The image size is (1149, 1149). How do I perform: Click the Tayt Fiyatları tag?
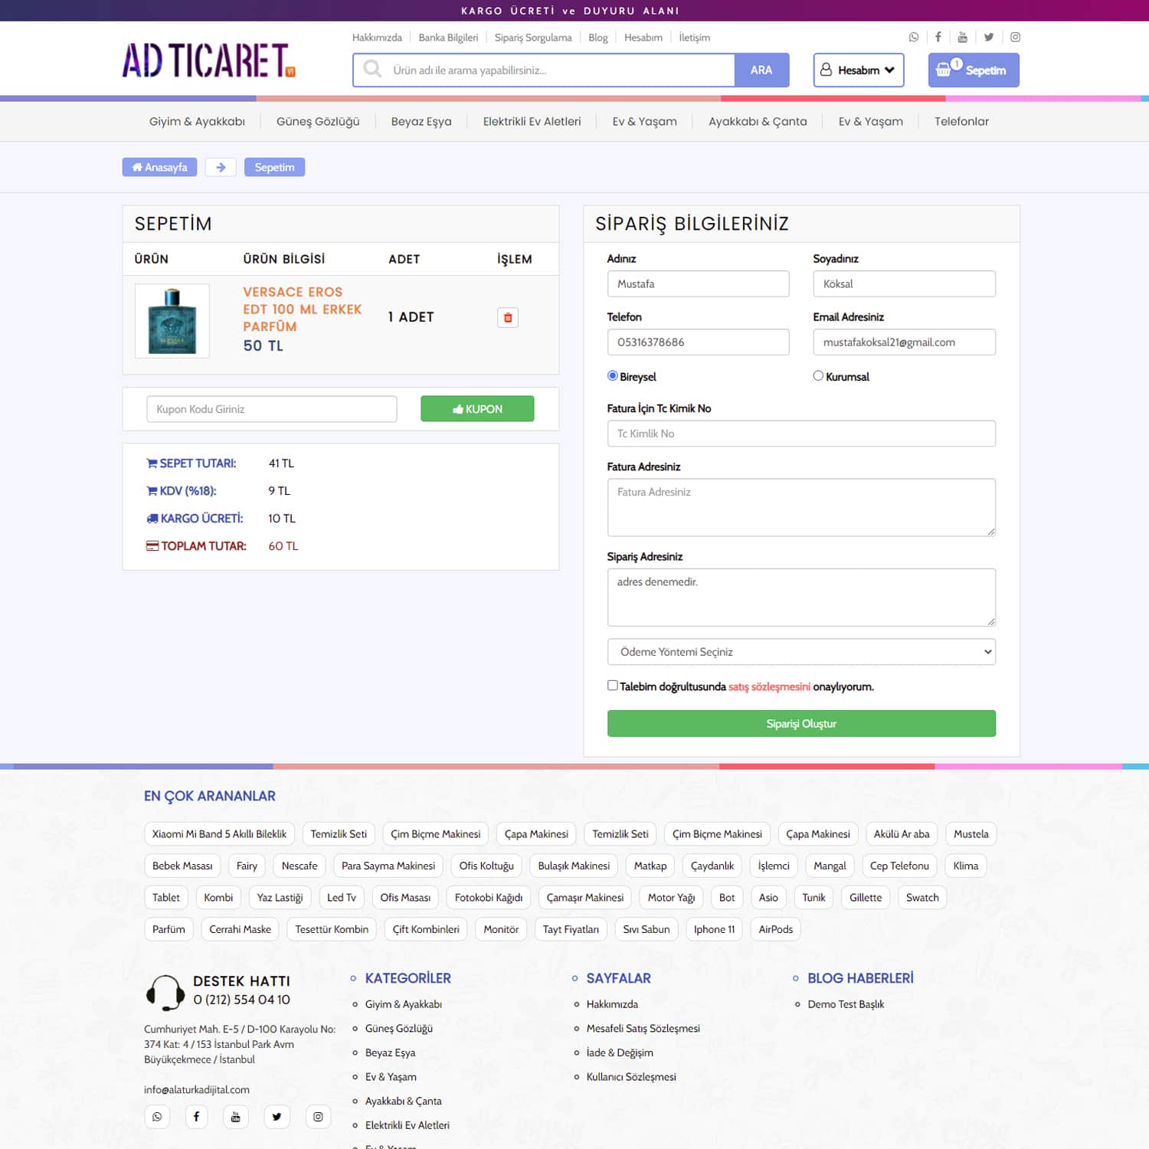[x=571, y=929]
